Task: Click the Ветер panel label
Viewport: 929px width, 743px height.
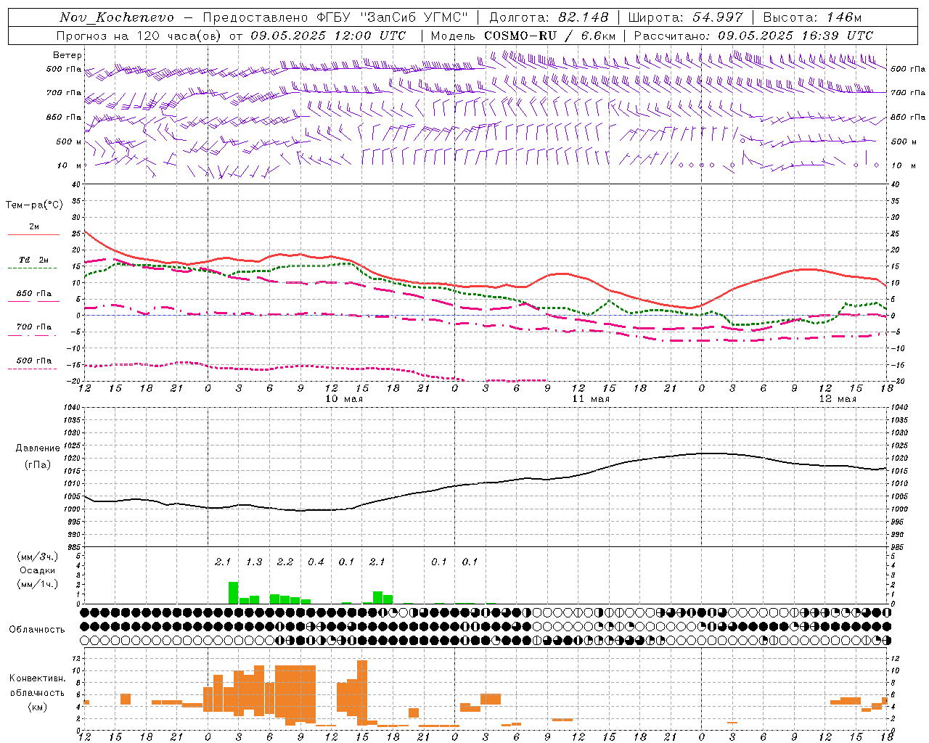Action: click(x=67, y=55)
